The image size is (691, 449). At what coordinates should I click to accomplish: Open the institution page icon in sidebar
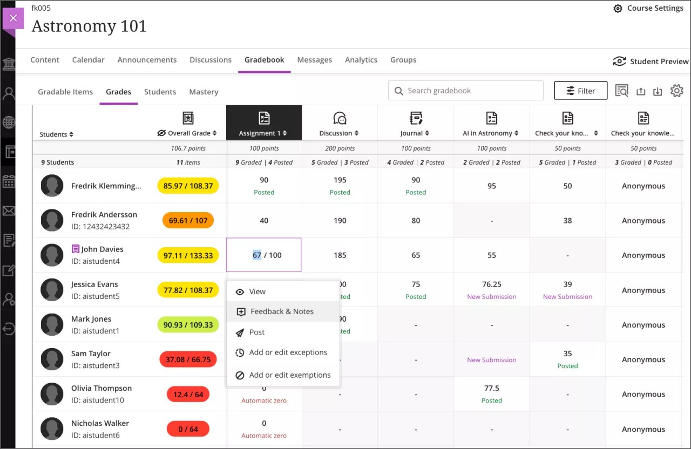(8, 64)
